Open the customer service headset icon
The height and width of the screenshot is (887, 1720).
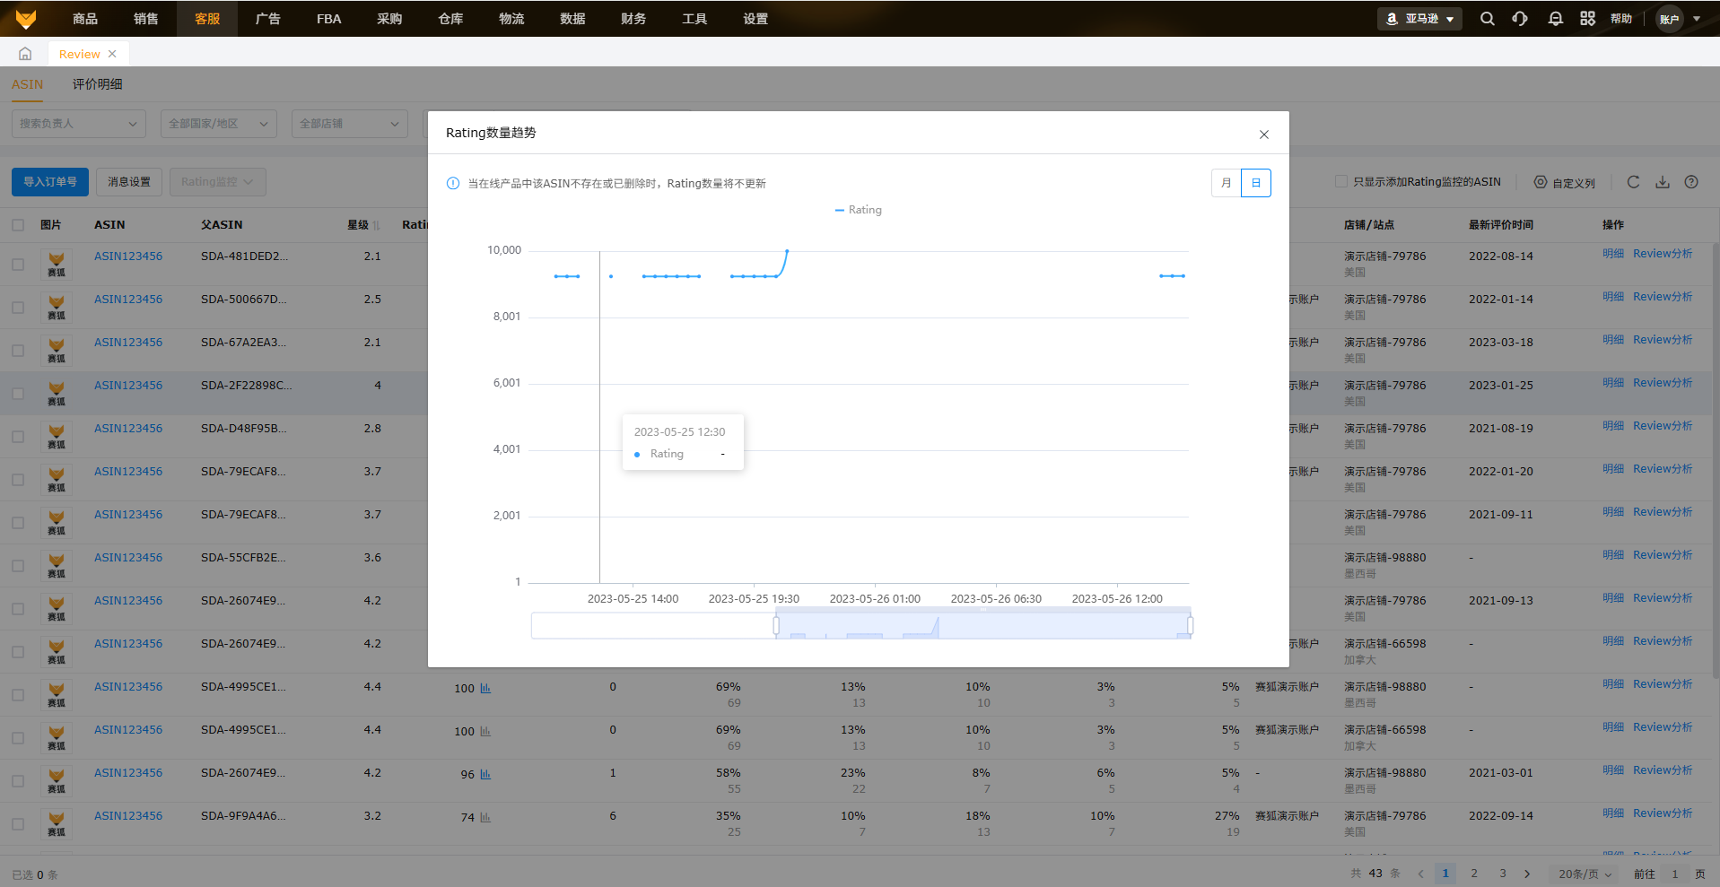pos(1520,19)
